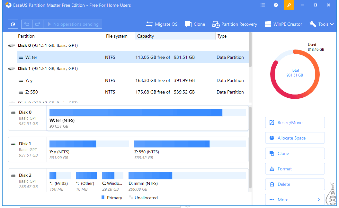
Task: Sort by File system column header
Action: pos(117,36)
